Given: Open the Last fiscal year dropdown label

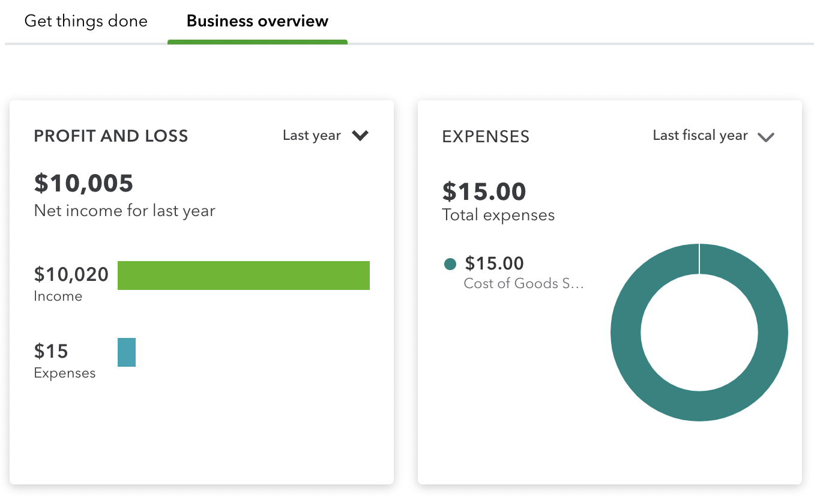Looking at the screenshot, I should (700, 136).
